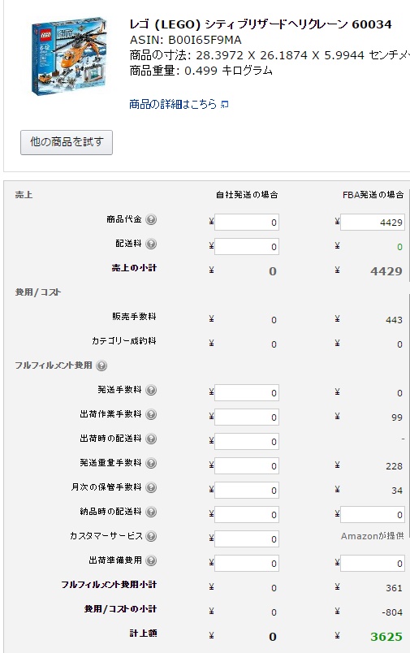Click the FBA発送の場合 column header
The height and width of the screenshot is (653, 410).
click(373, 194)
